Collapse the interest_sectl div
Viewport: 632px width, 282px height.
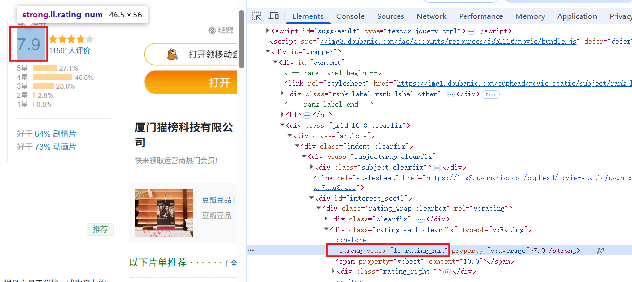pyautogui.click(x=312, y=198)
